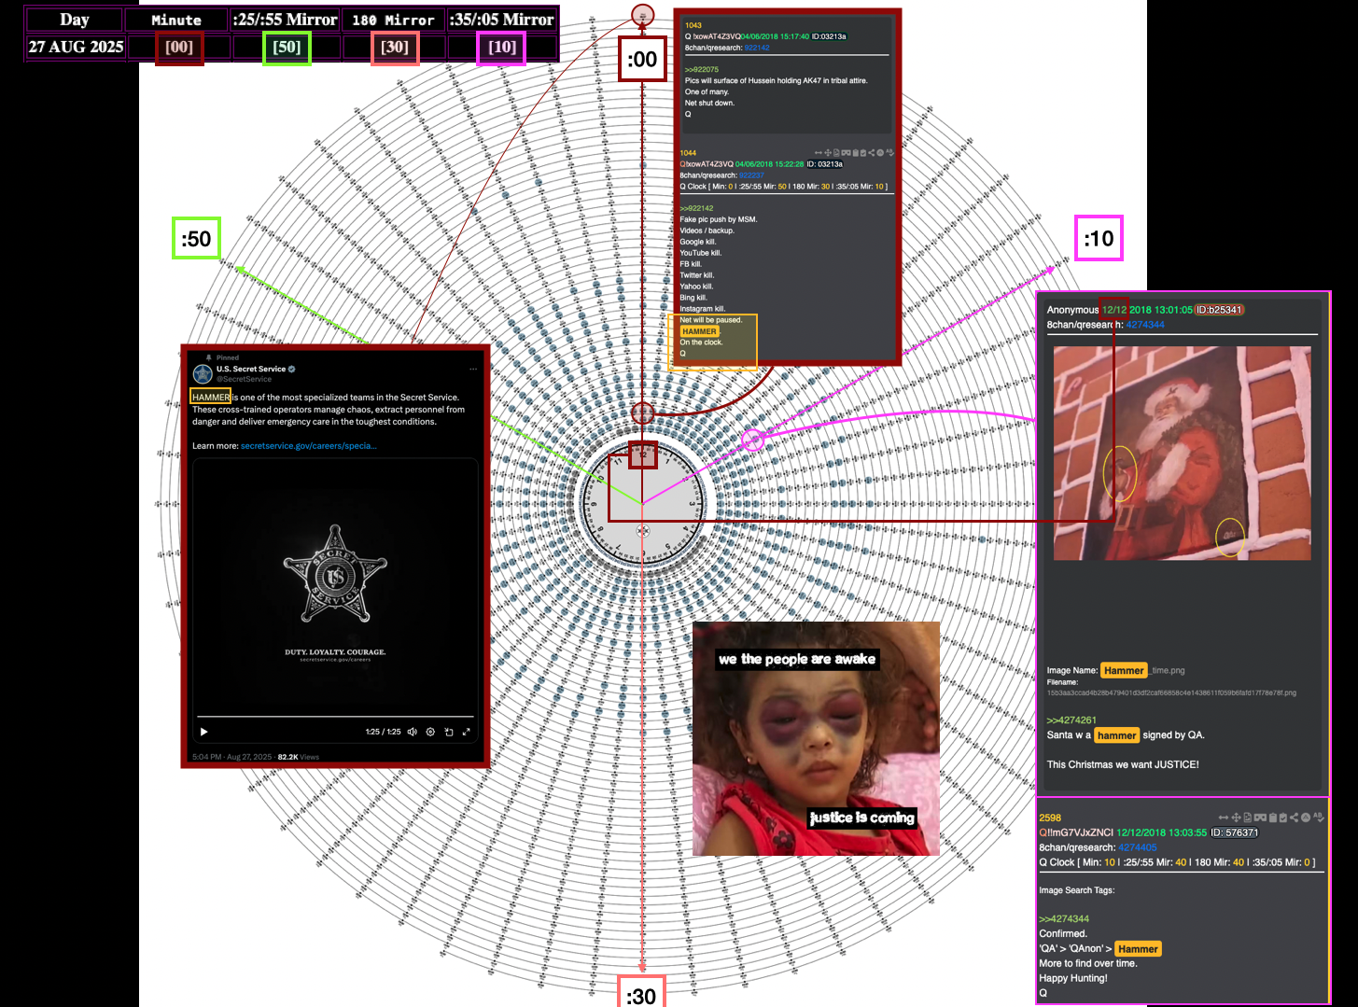Open blue 922142 board link in post 1043
The width and height of the screenshot is (1358, 1007).
point(757,48)
